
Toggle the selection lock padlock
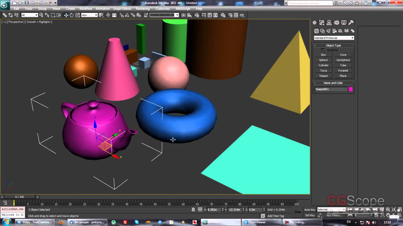(x=193, y=210)
